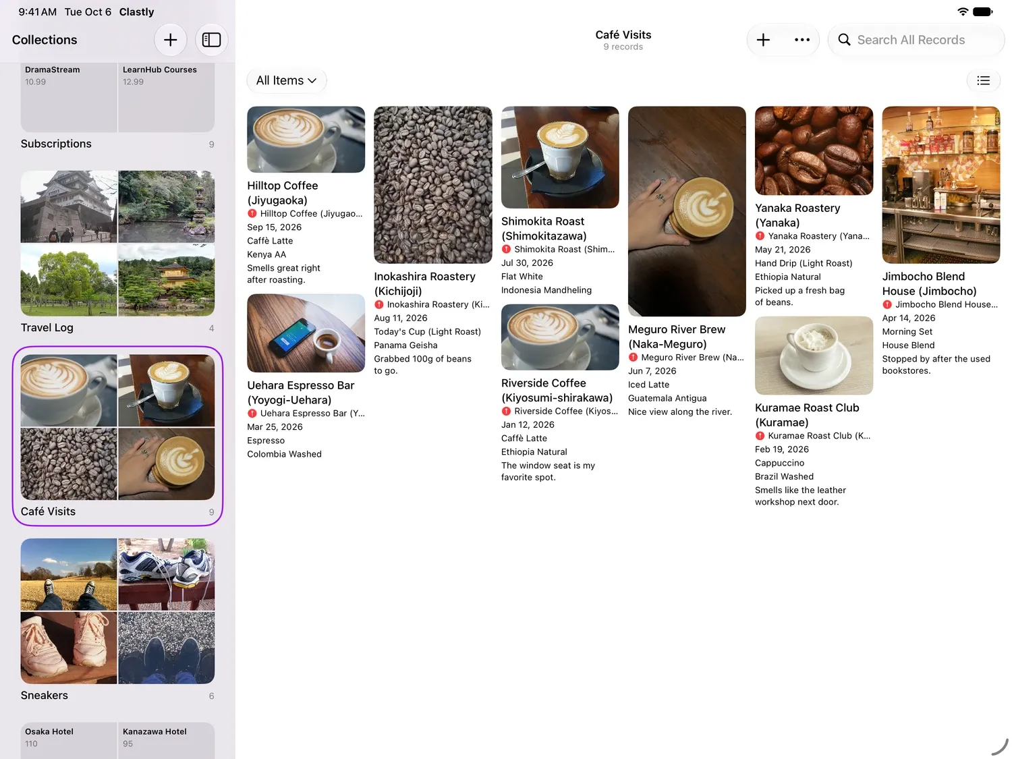Viewport: 1012px width, 759px height.
Task: Click the Clastly app name in status bar
Action: click(137, 12)
